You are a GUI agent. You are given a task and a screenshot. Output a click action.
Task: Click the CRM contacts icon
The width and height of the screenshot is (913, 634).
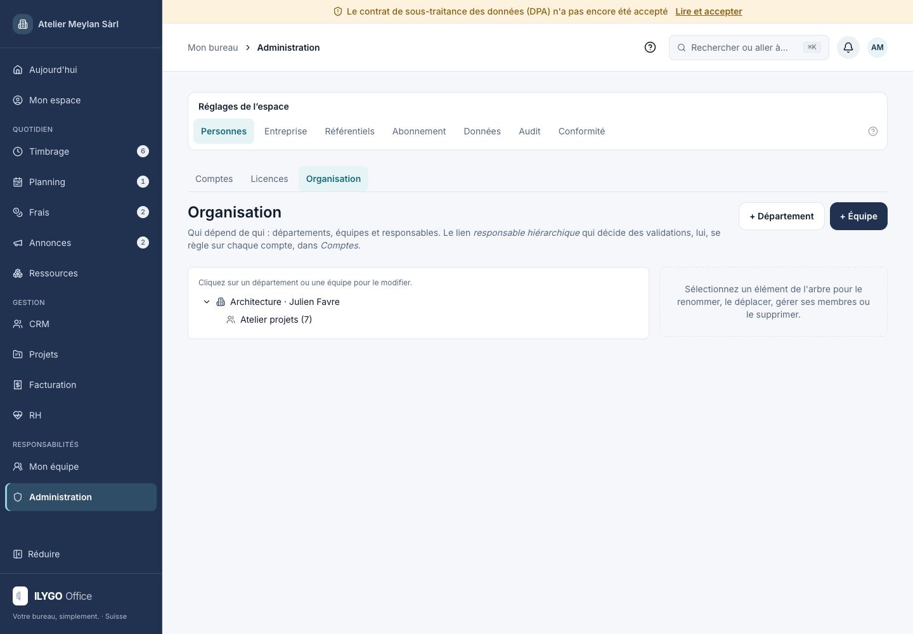pos(18,324)
